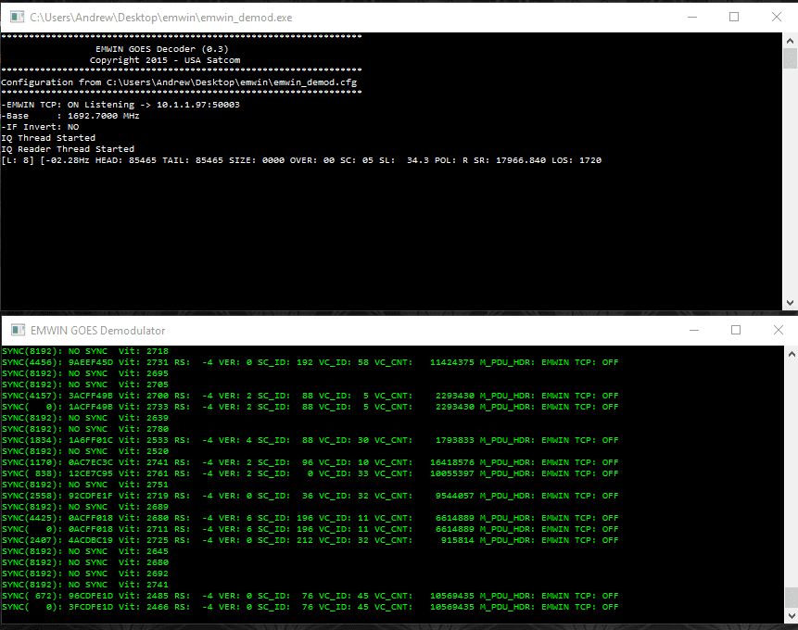Click the 'IQ Reader Thread Started' line
The width and height of the screenshot is (798, 630).
[68, 149]
